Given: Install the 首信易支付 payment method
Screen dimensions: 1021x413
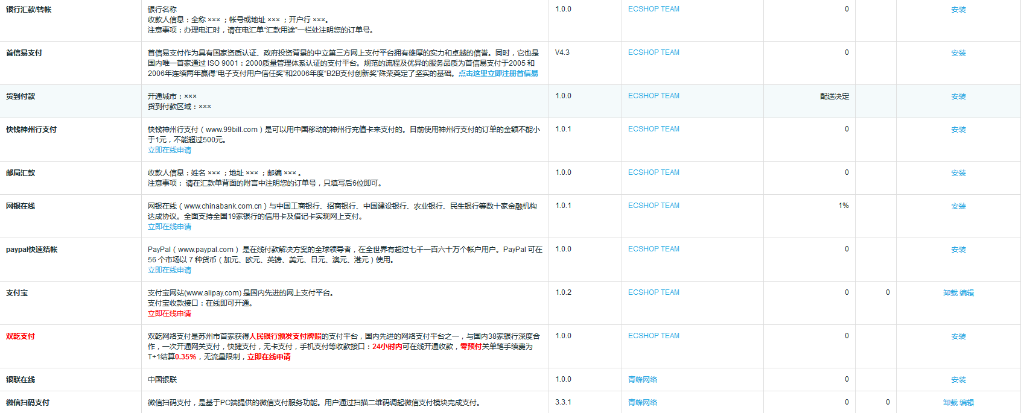Looking at the screenshot, I should pos(958,53).
